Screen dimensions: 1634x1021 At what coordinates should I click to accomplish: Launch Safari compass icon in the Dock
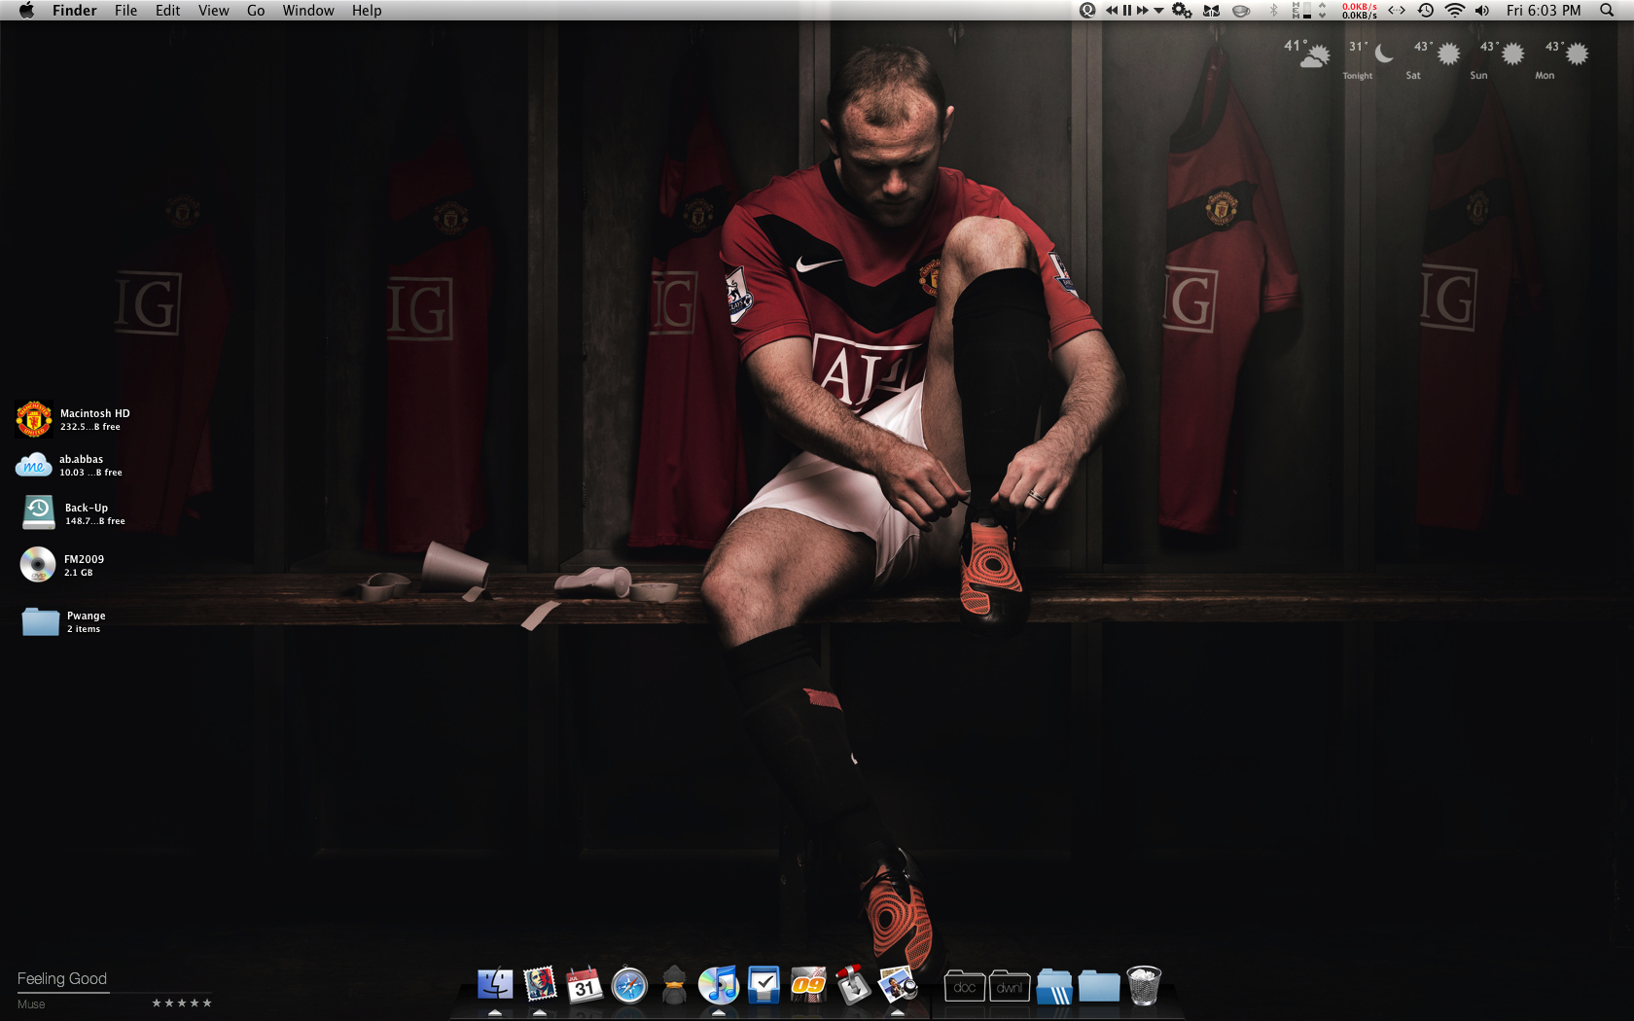[x=629, y=985]
